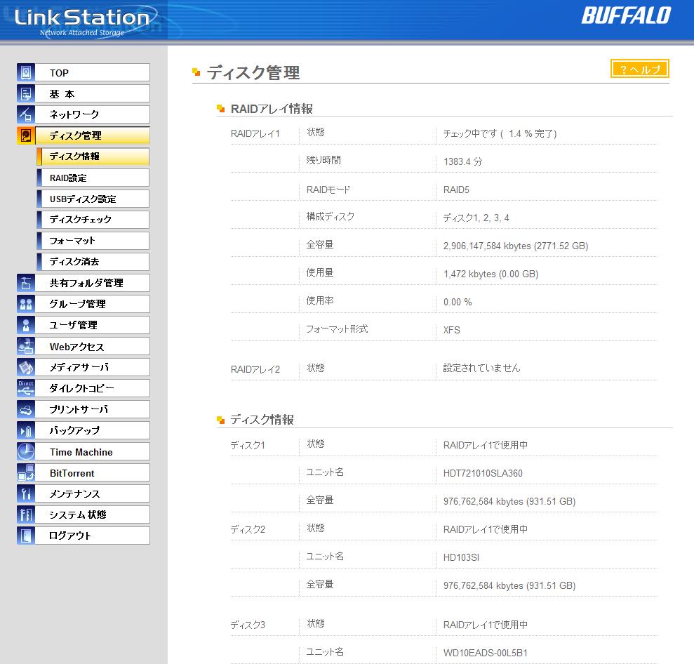Open the Time Machine menu item
Viewport: 694px width, 664px height.
point(93,451)
